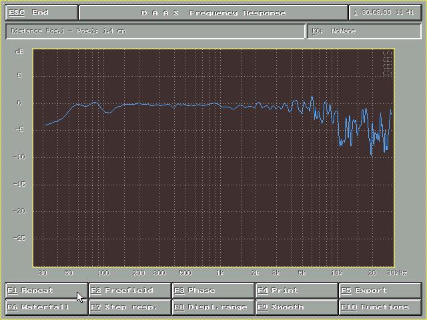427x320 pixels.
Task: Open the F6 Waterfall display
Action: (x=46, y=307)
